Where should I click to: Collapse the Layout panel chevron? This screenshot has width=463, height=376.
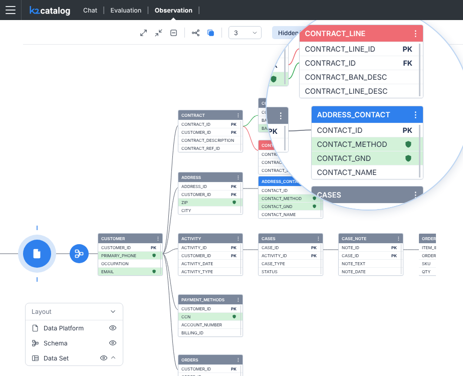coord(113,312)
